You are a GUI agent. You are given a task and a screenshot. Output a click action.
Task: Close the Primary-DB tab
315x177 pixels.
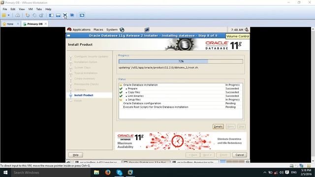pyautogui.click(x=46, y=24)
